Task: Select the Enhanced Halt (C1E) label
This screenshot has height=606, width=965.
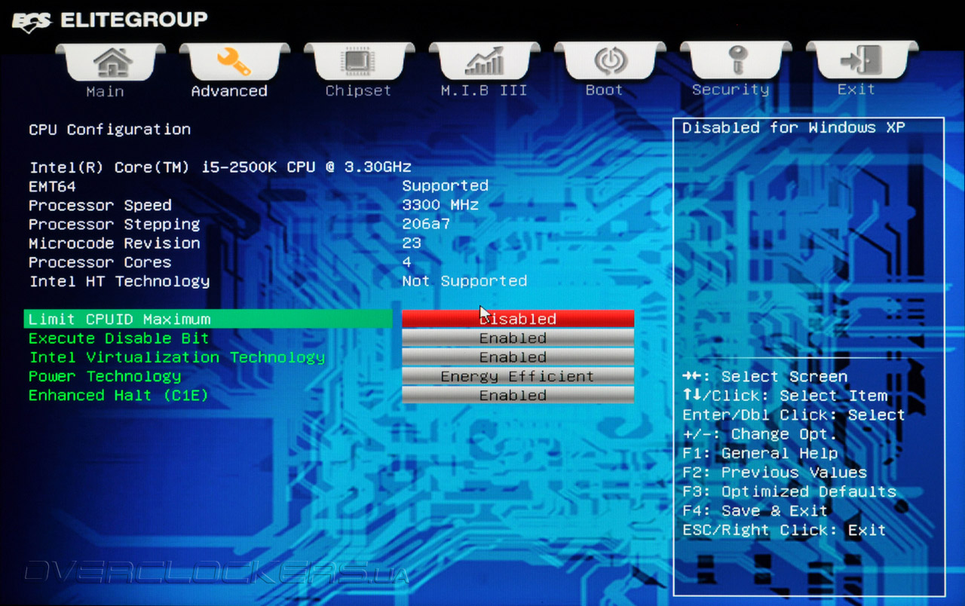Action: pyautogui.click(x=118, y=395)
